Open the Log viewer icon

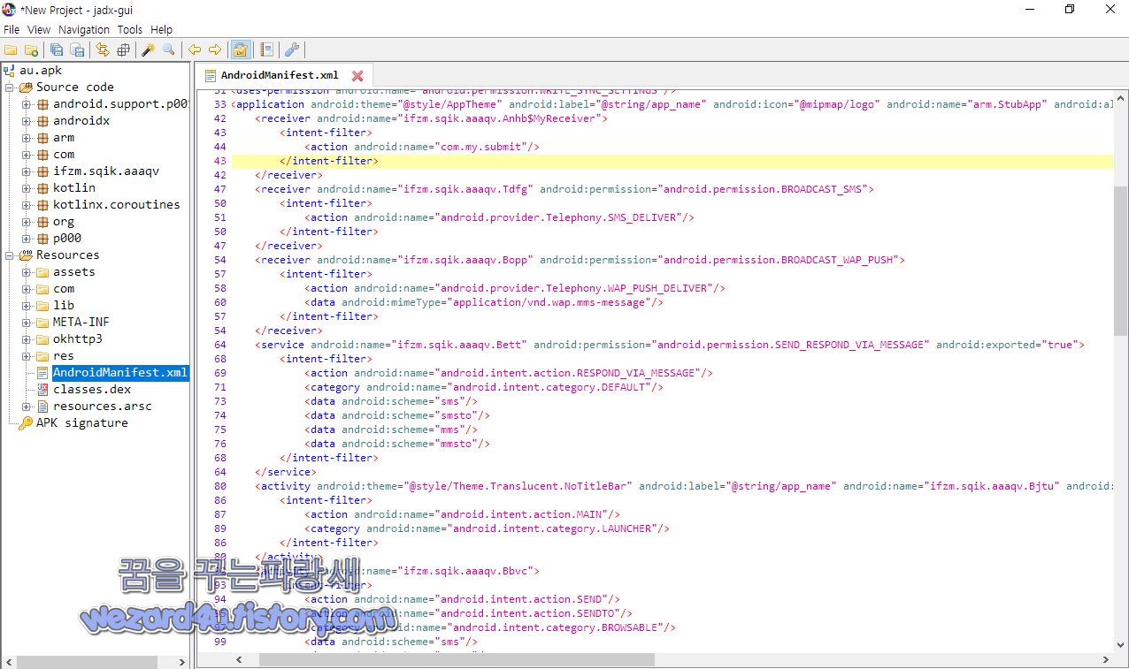pos(265,49)
